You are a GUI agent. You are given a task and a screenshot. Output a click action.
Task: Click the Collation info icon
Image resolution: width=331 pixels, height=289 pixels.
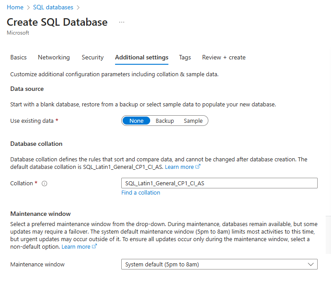(x=44, y=184)
